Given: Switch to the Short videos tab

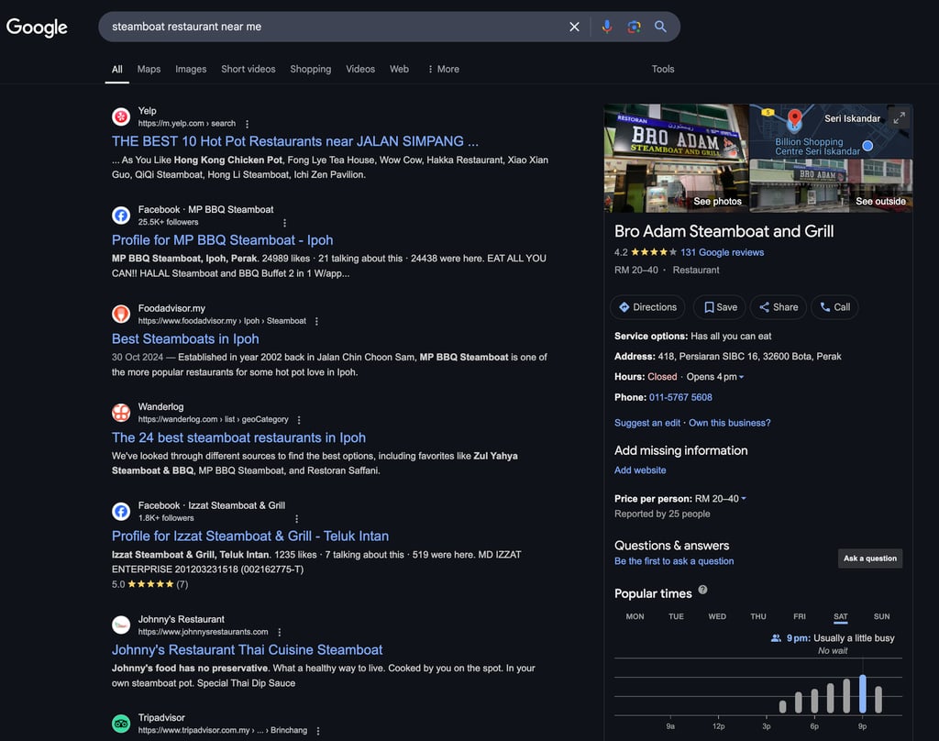Looking at the screenshot, I should click(x=248, y=69).
